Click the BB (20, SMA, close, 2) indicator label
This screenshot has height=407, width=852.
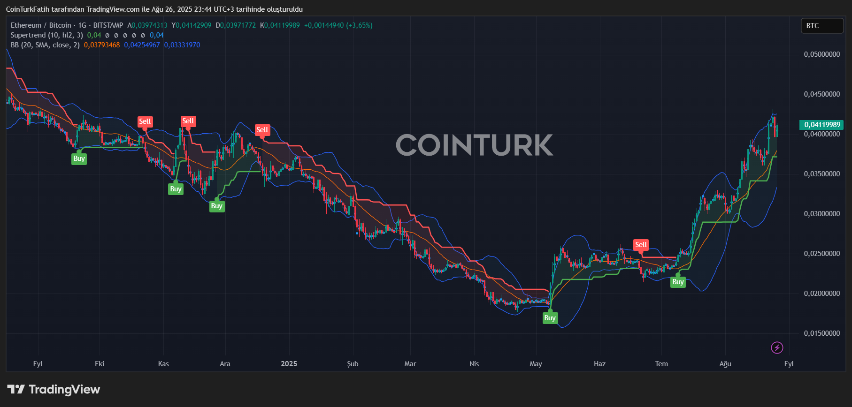click(x=45, y=45)
